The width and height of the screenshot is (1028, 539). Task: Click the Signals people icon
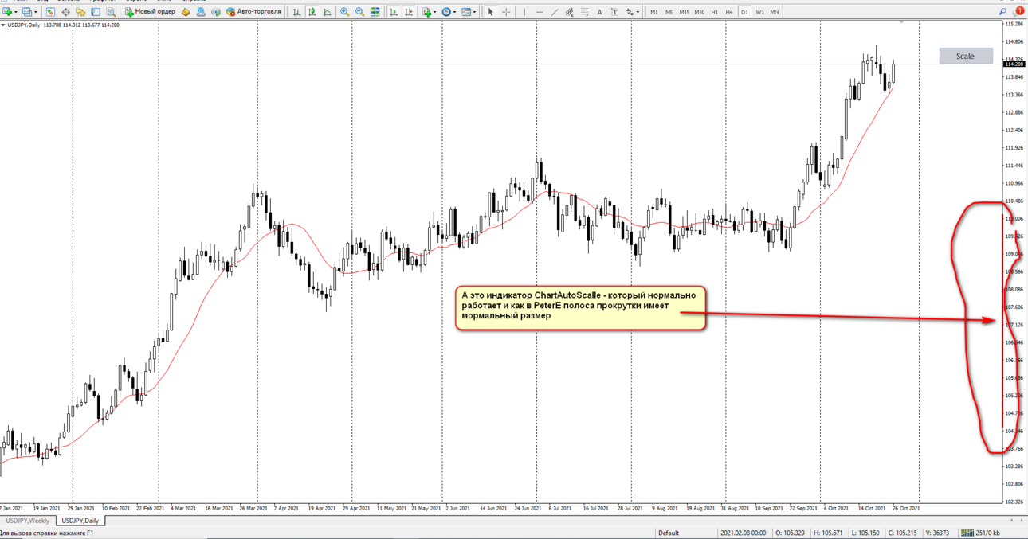201,12
